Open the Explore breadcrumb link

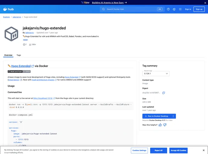[7, 17]
